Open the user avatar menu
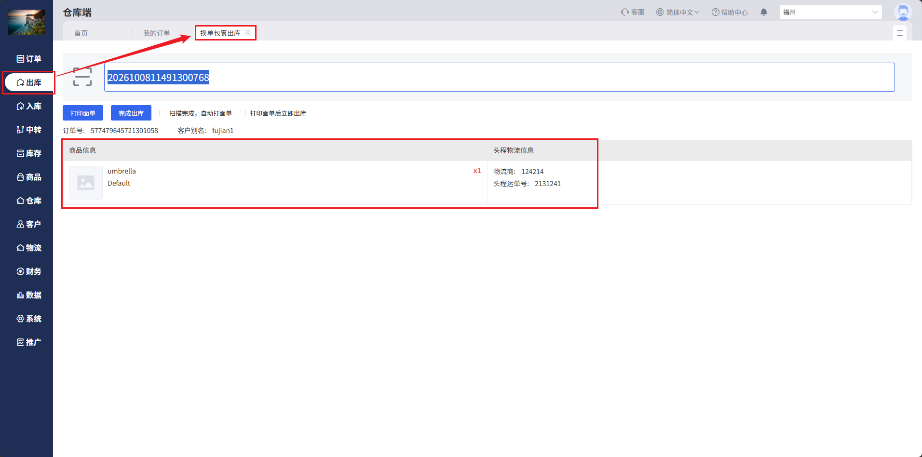Screen dimensions: 922x457 (903, 12)
